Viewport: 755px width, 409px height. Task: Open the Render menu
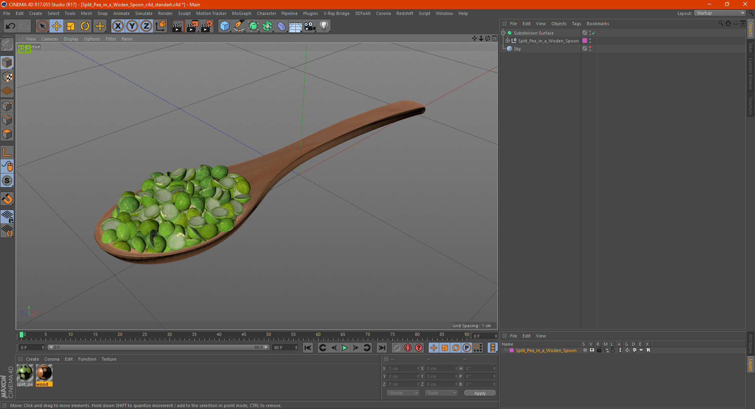[x=165, y=13]
